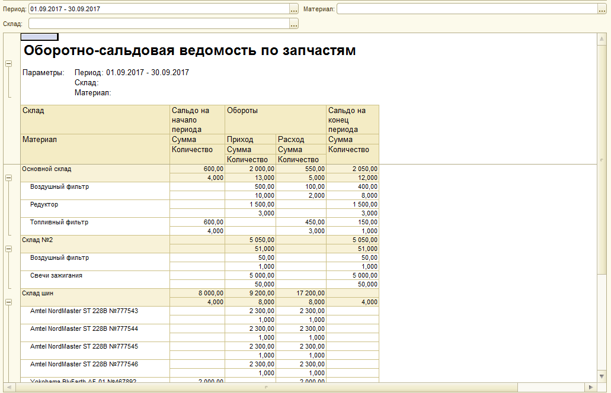The width and height of the screenshot is (611, 393).
Task: Open the Материал selection dialog button
Action: pyautogui.click(x=602, y=9)
